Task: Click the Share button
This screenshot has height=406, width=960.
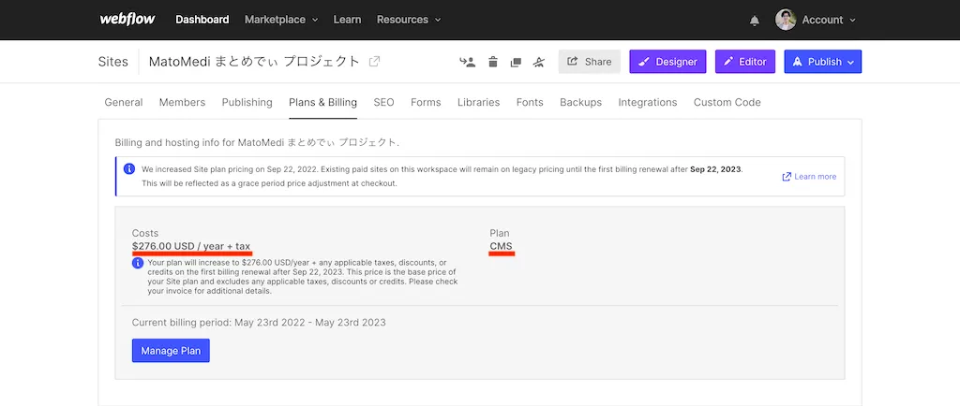Action: pyautogui.click(x=590, y=62)
